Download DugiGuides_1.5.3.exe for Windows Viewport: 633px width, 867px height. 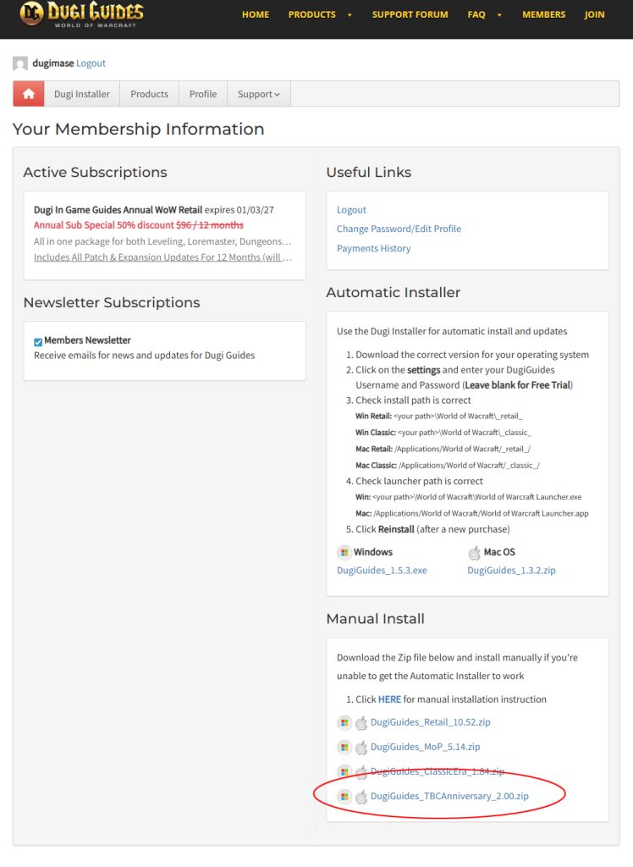point(382,571)
